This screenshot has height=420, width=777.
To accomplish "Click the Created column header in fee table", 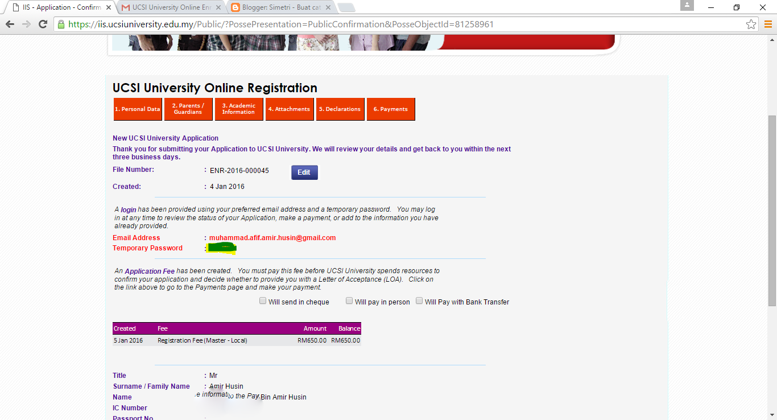I will [x=125, y=328].
